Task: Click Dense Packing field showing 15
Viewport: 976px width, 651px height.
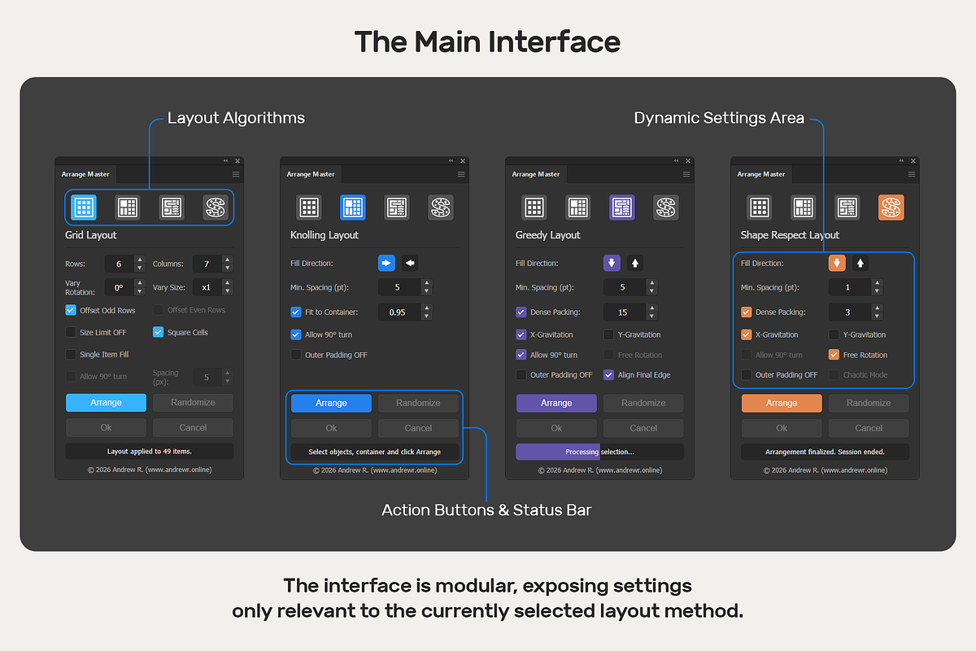Action: click(x=625, y=312)
